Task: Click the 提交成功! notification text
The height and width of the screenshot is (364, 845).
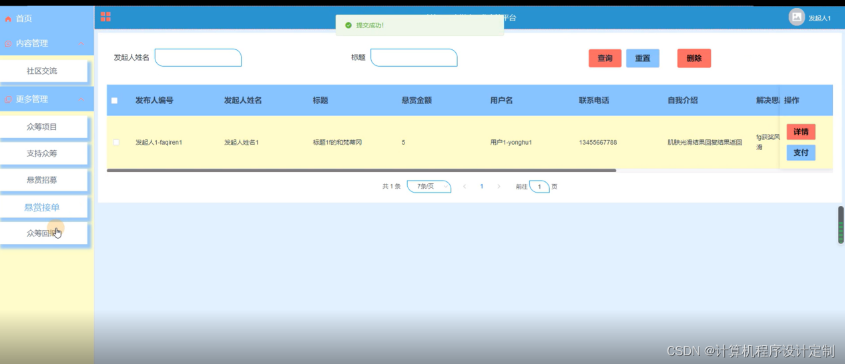Action: pyautogui.click(x=370, y=25)
